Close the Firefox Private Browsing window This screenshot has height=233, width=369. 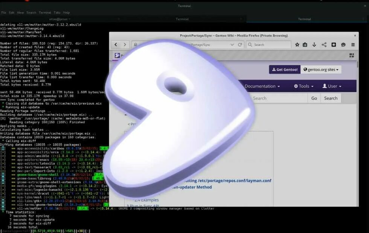coord(355,35)
